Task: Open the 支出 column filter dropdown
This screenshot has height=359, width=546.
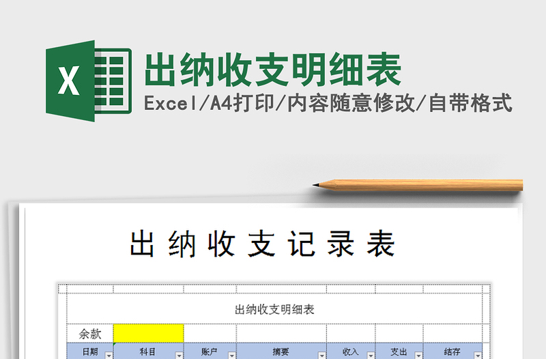Action: pos(419,355)
